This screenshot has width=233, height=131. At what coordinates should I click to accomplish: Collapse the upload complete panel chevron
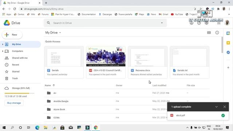point(216,107)
